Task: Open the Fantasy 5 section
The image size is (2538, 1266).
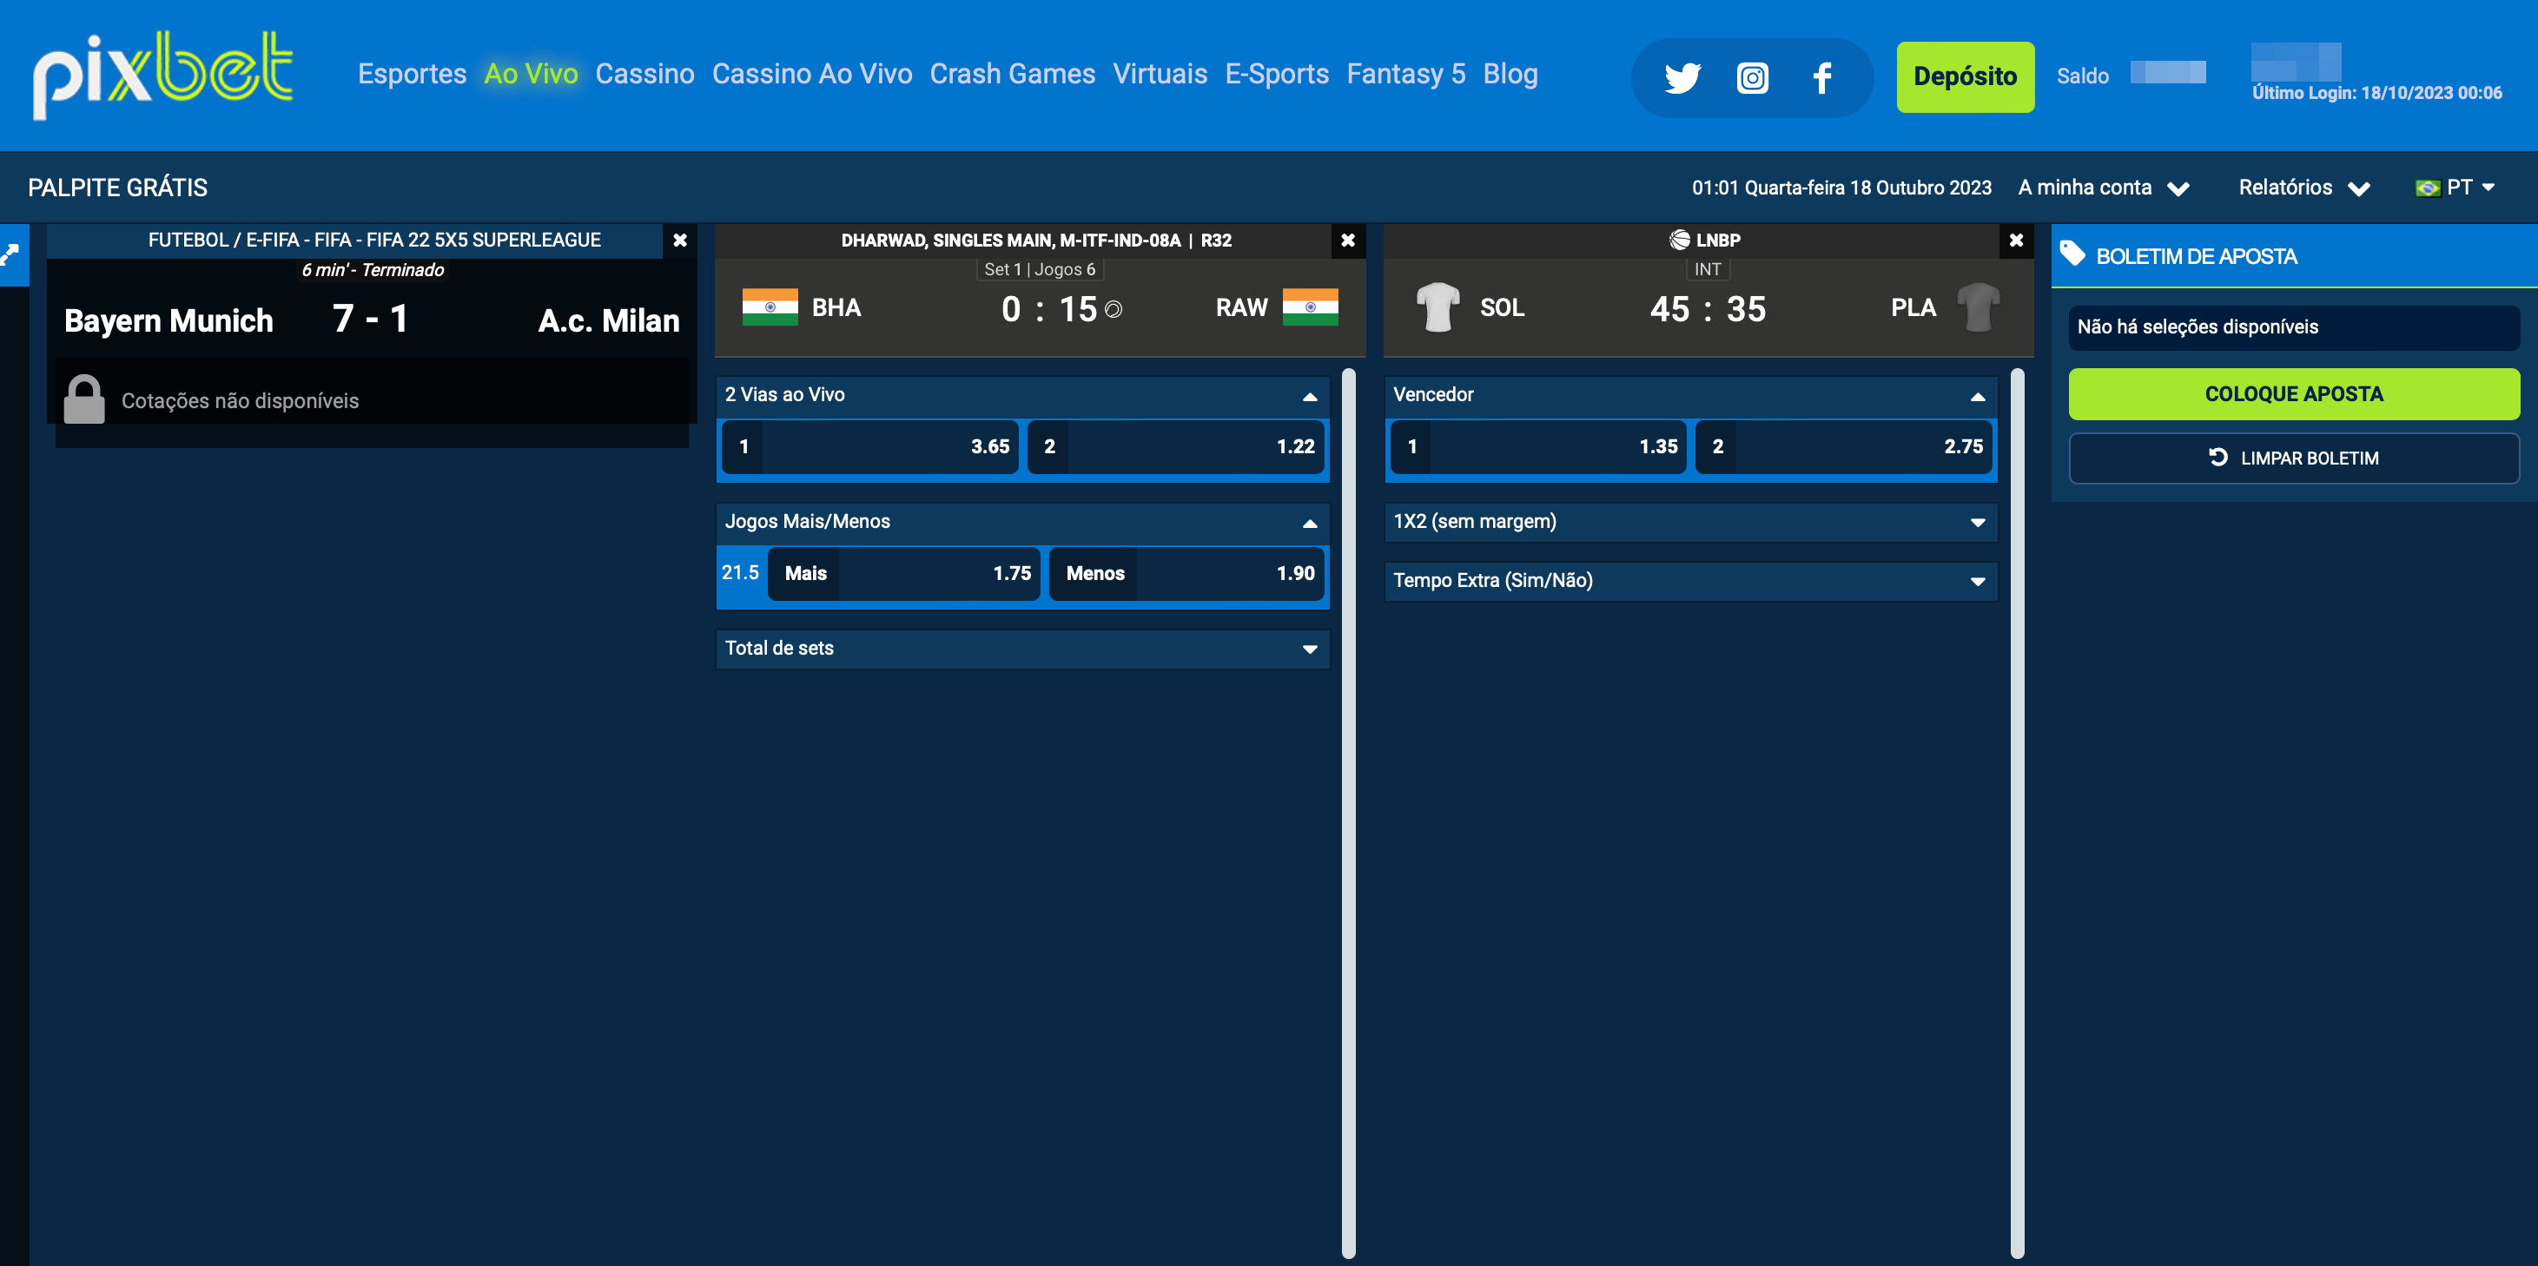Action: 1406,74
